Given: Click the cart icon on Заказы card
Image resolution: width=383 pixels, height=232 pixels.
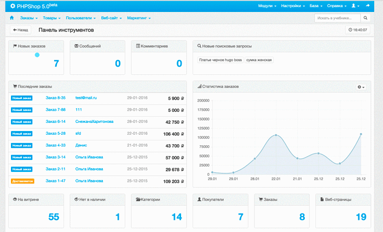Looking at the screenshot, I should pos(260,199).
